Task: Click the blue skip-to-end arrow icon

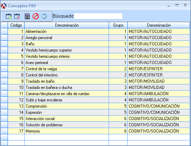Action: click(x=44, y=16)
